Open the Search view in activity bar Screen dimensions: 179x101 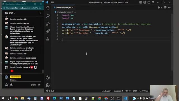[x=48, y=16]
